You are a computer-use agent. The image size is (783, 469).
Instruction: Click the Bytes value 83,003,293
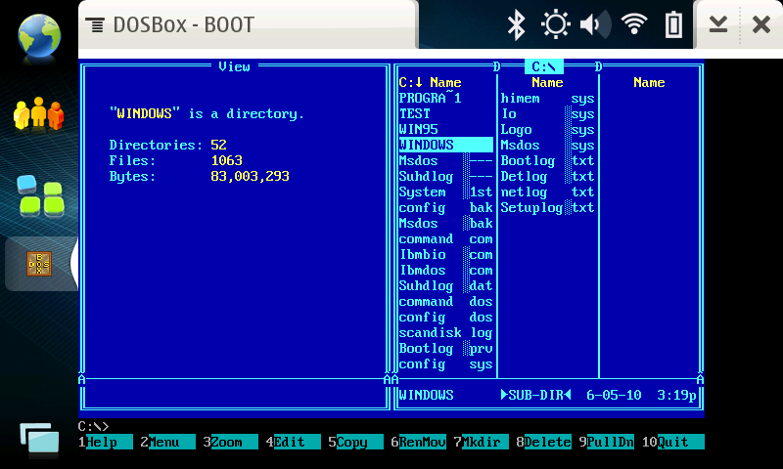pyautogui.click(x=250, y=176)
